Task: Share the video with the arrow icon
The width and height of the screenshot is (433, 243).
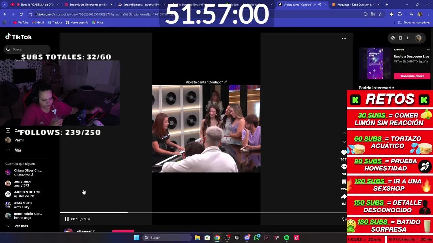Action: [x=344, y=197]
